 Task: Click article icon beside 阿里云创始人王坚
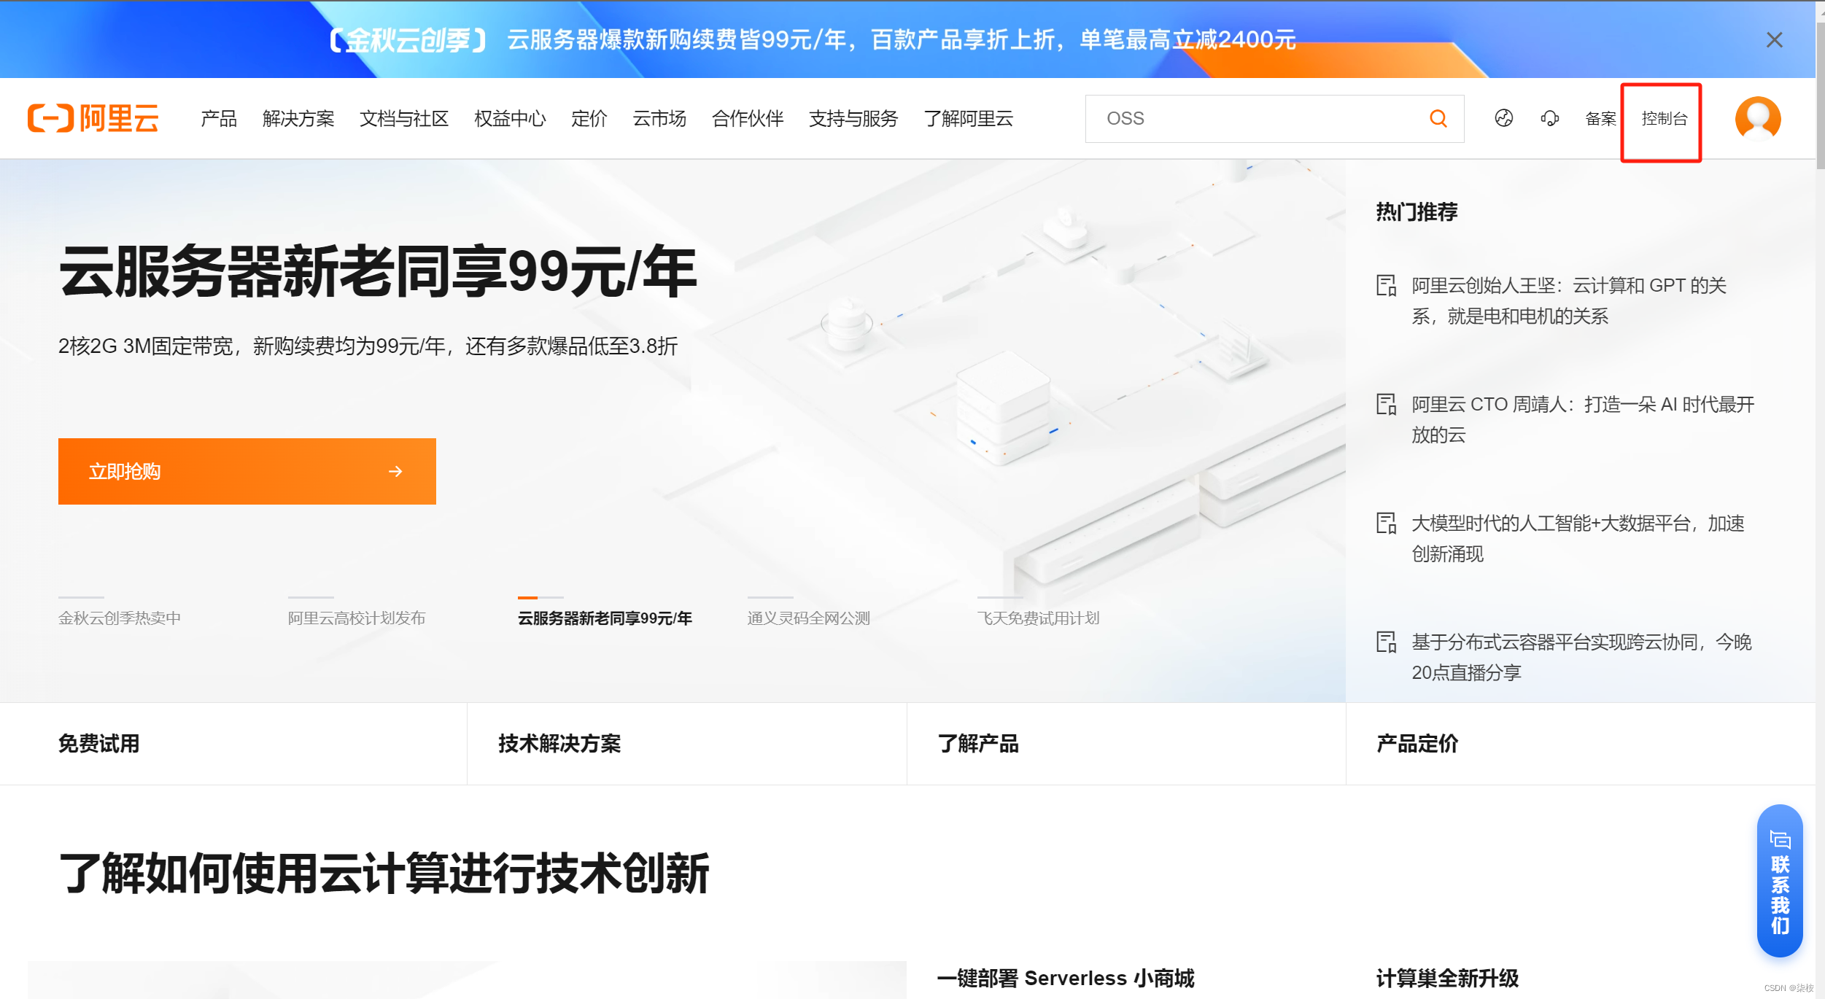tap(1386, 285)
